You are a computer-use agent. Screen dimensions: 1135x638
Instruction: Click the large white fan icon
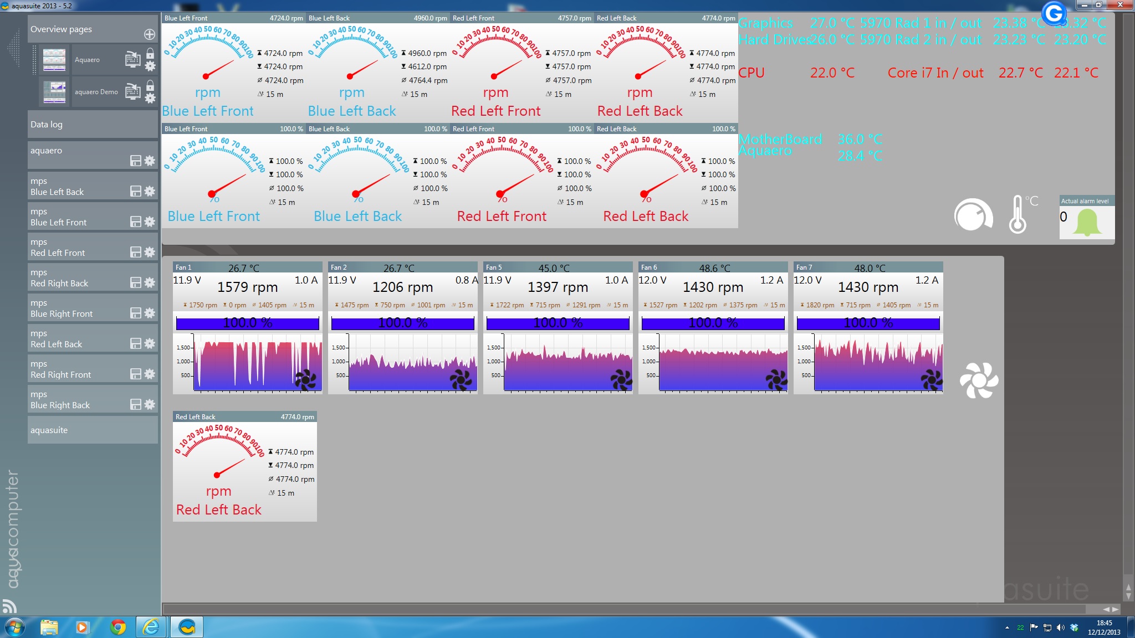tap(979, 380)
